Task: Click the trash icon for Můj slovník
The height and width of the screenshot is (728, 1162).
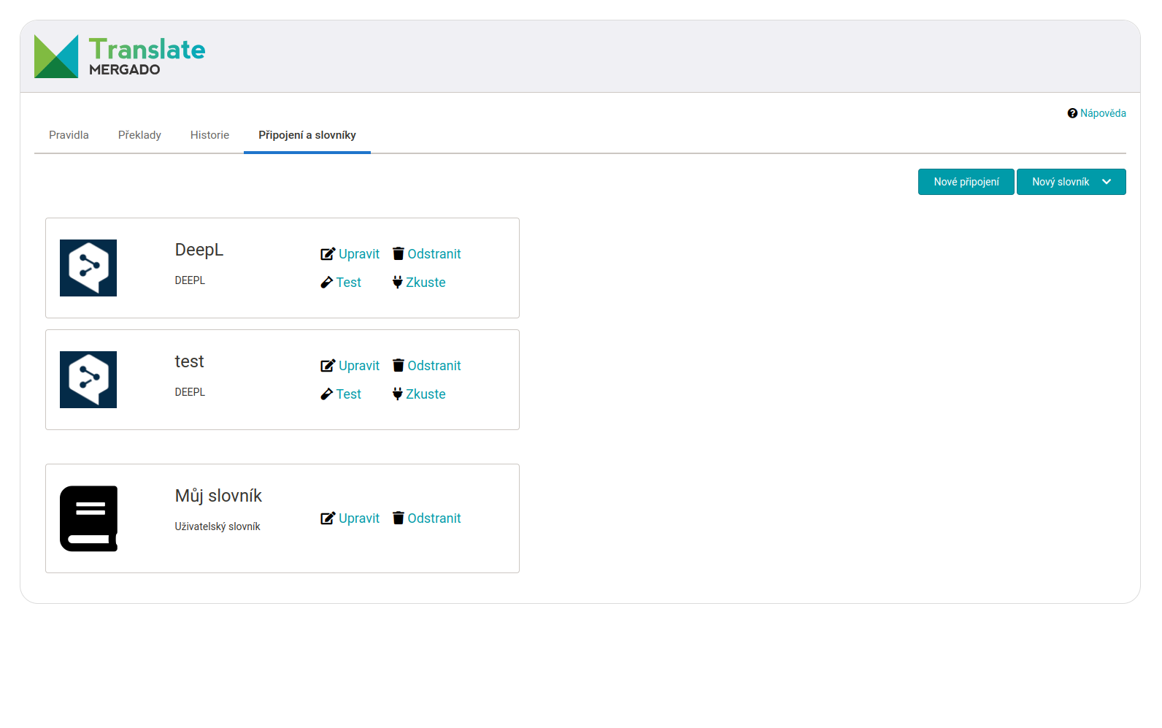Action: click(399, 518)
